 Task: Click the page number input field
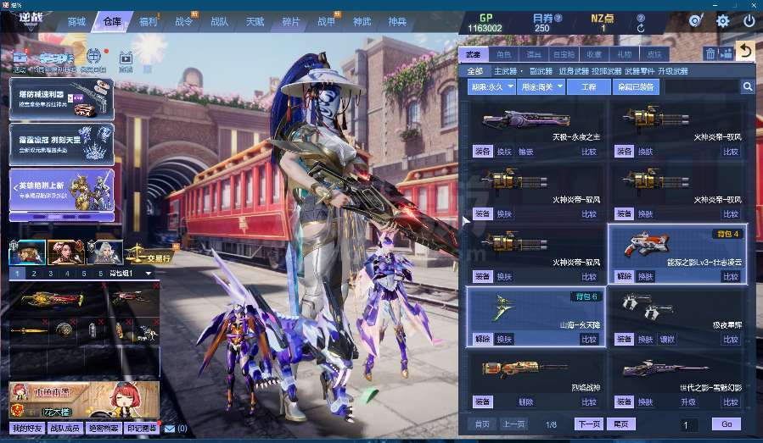pos(688,425)
